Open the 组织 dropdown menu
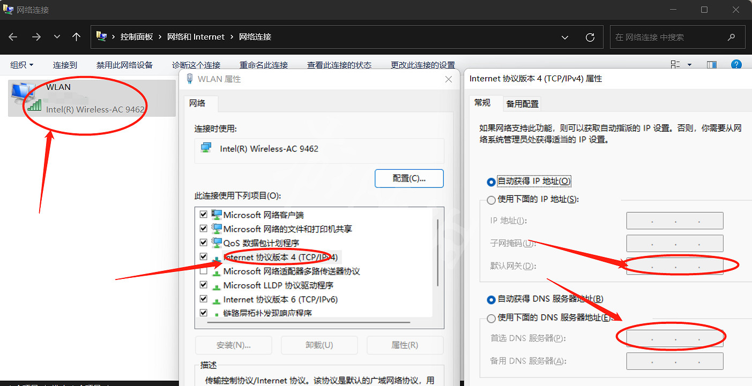Viewport: 752px width, 386px height. pos(22,65)
